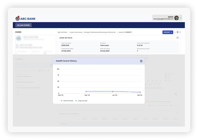
Task: Click the notes icon beside the star
Action: [x=177, y=32]
